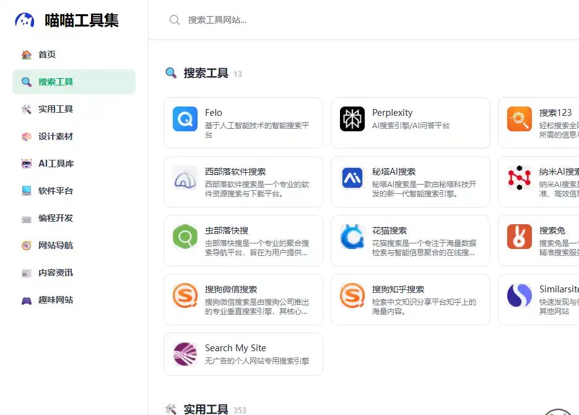This screenshot has height=415, width=579.
Task: Click the magnifier icon in search bar
Action: [175, 20]
